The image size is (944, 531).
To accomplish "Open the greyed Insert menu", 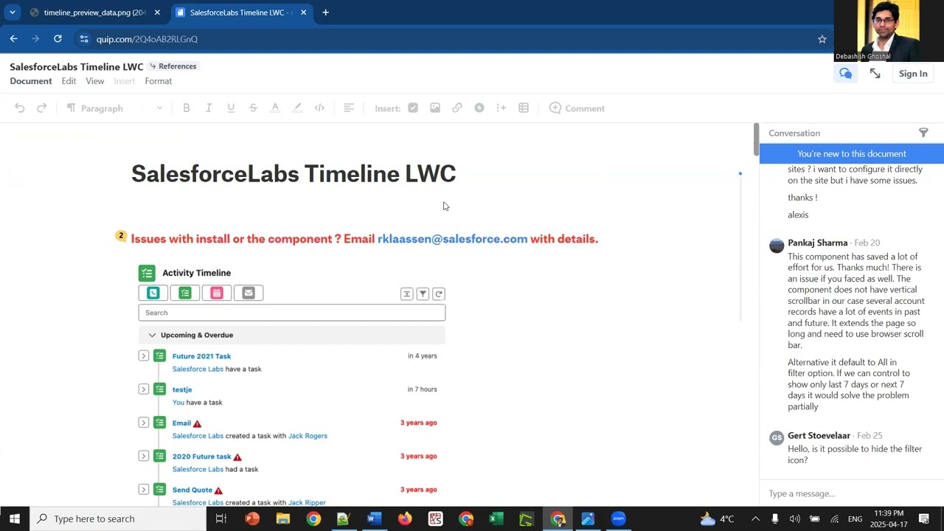I will [125, 81].
